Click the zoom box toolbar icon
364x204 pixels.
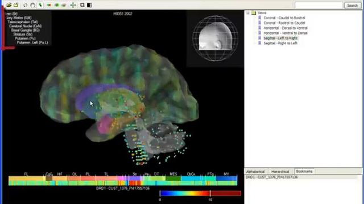[82, 5]
